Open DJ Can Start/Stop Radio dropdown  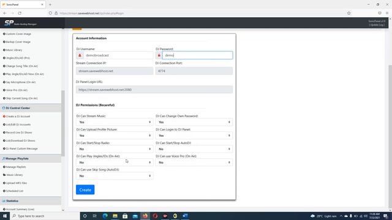[x=115, y=149]
